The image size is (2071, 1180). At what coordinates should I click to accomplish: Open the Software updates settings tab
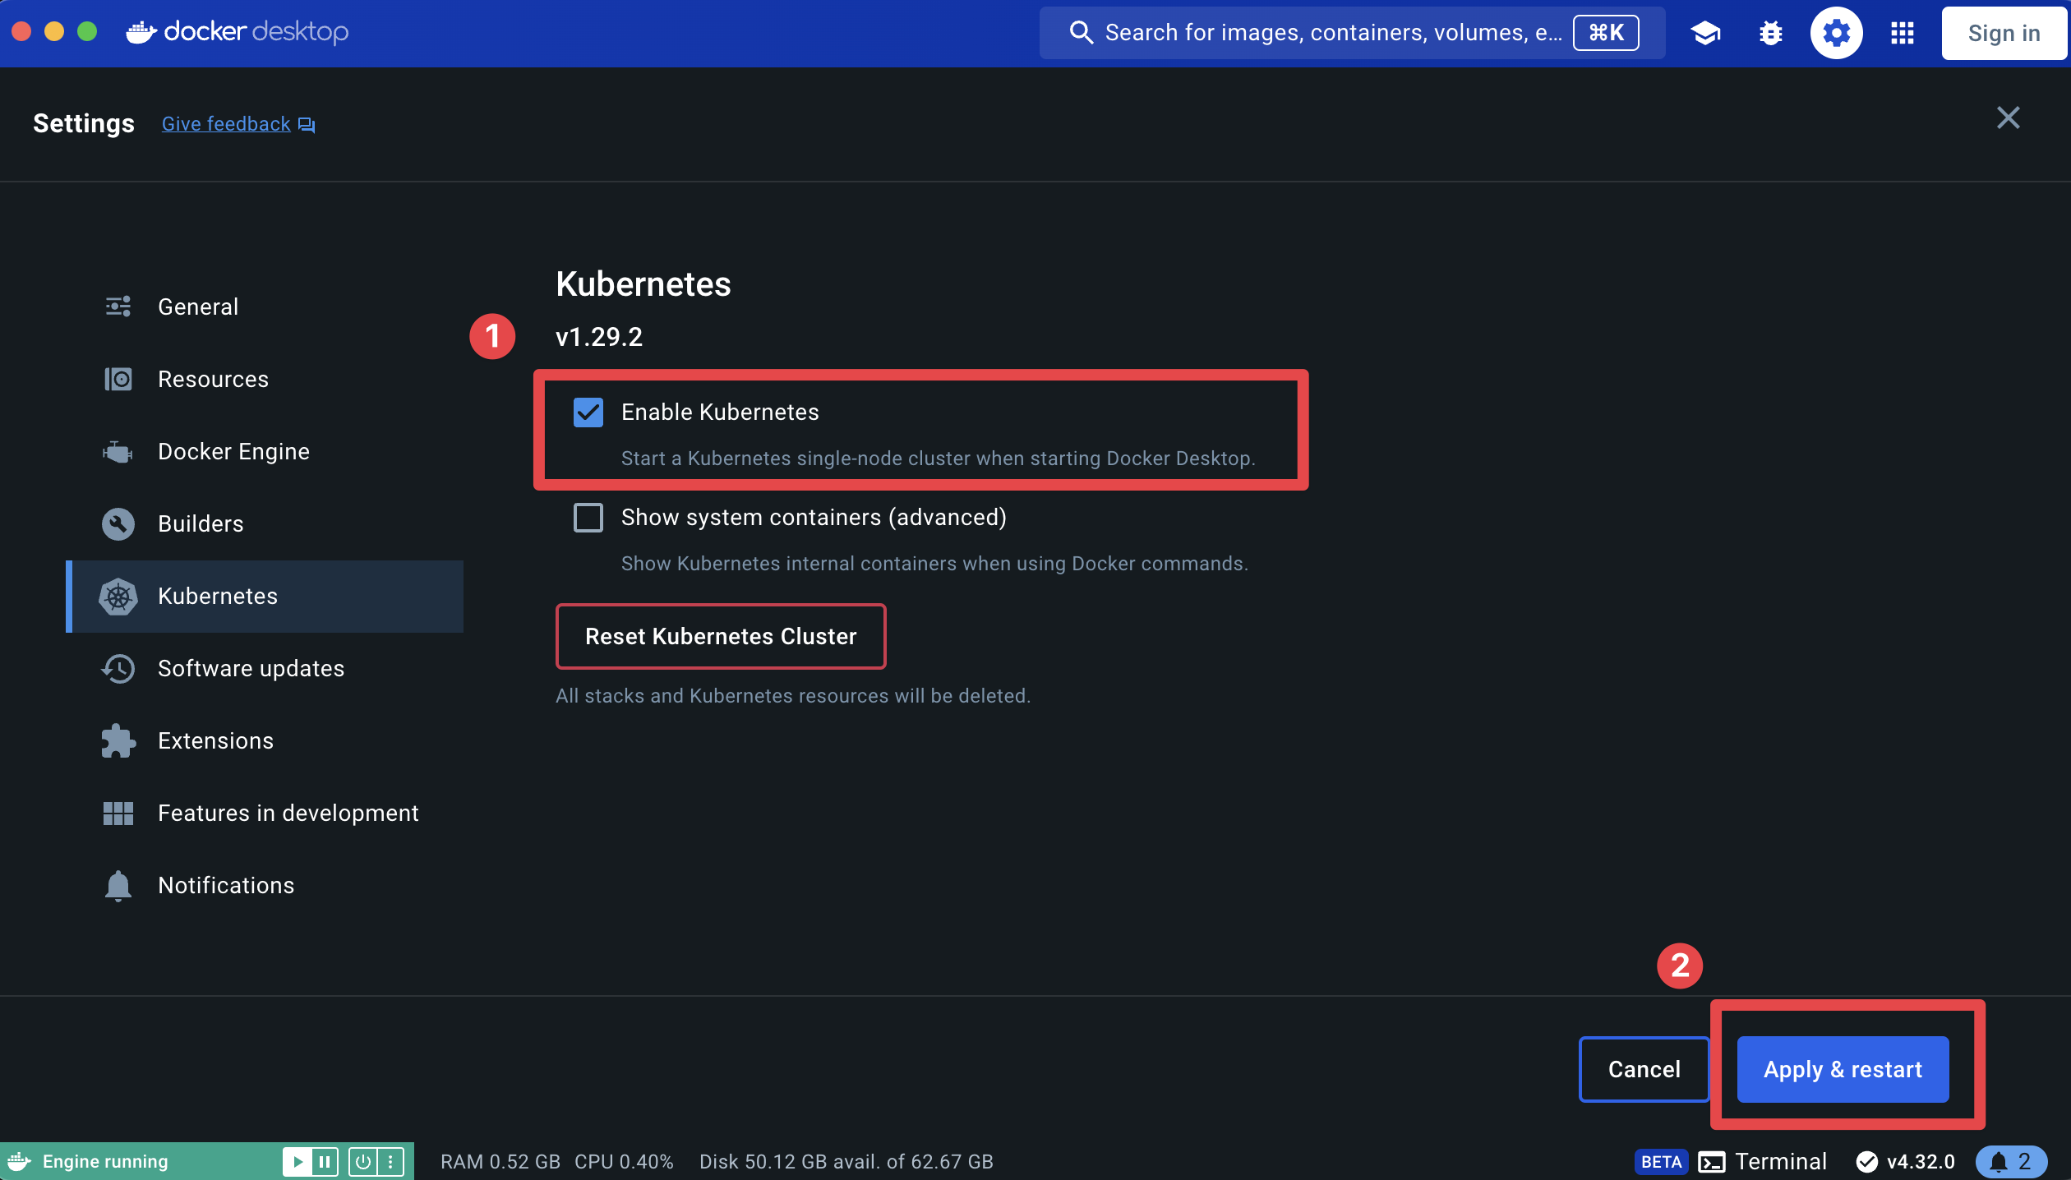coord(265,668)
